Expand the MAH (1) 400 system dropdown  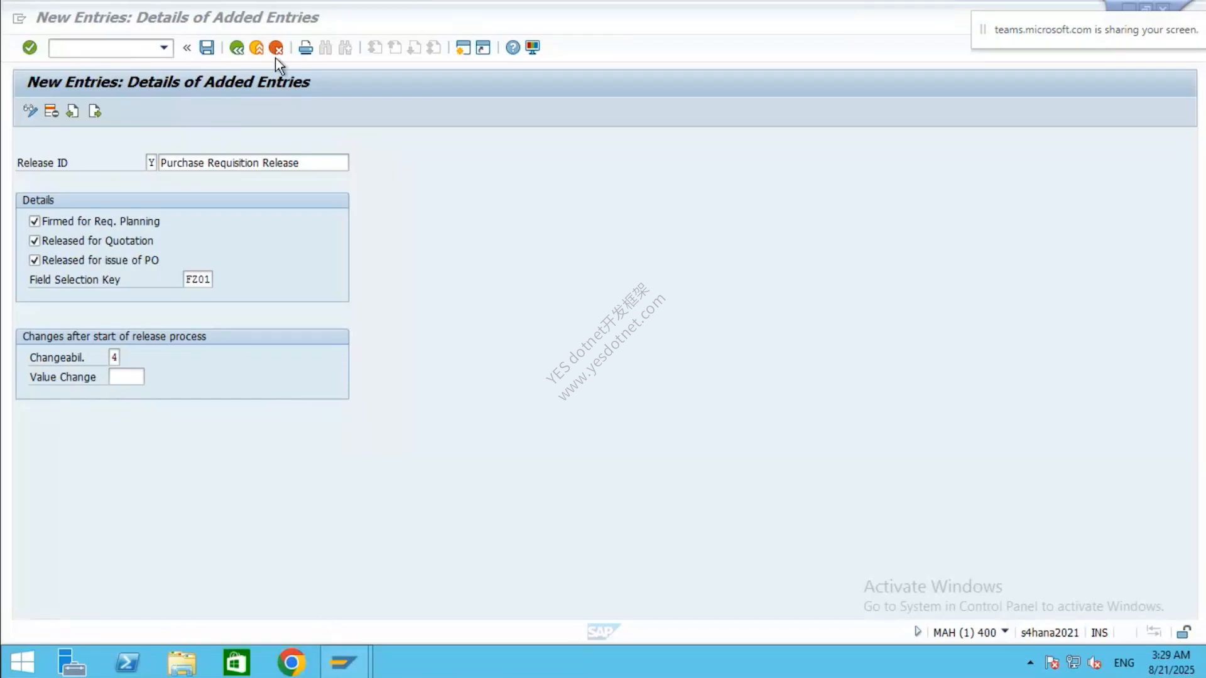[1005, 632]
